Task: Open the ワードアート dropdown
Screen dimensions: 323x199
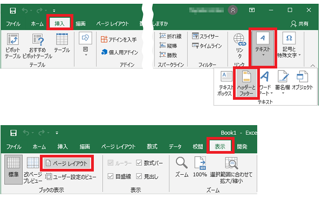Action: click(266, 83)
